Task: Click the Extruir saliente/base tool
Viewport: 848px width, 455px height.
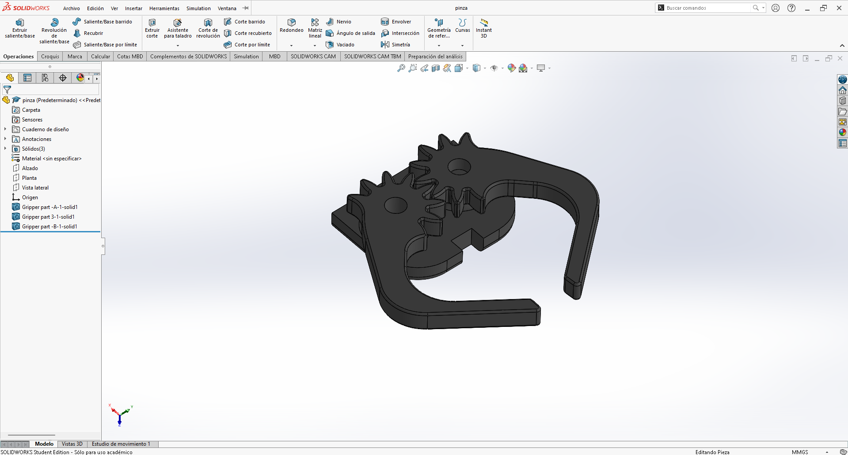Action: (20, 28)
